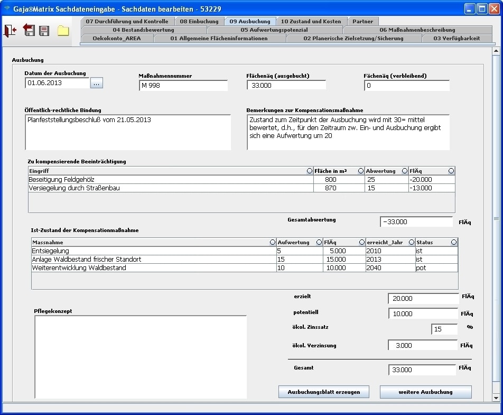The height and width of the screenshot is (415, 503).
Task: Open the yellow folder icon
Action: (63, 31)
